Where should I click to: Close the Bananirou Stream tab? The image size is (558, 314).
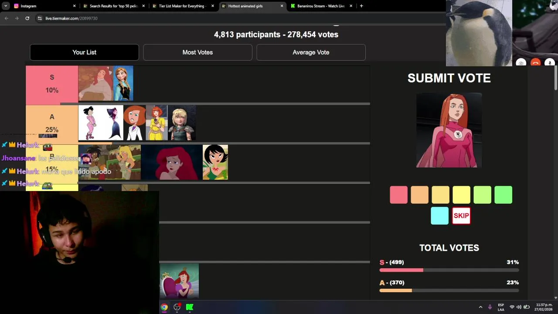[351, 6]
